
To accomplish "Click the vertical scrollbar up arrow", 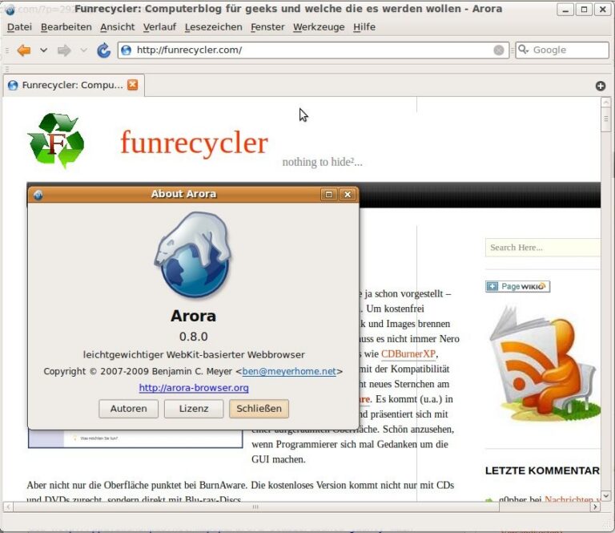I will point(605,102).
